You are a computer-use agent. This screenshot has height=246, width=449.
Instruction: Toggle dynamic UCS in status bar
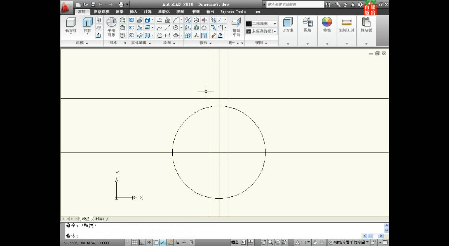coord(170,242)
